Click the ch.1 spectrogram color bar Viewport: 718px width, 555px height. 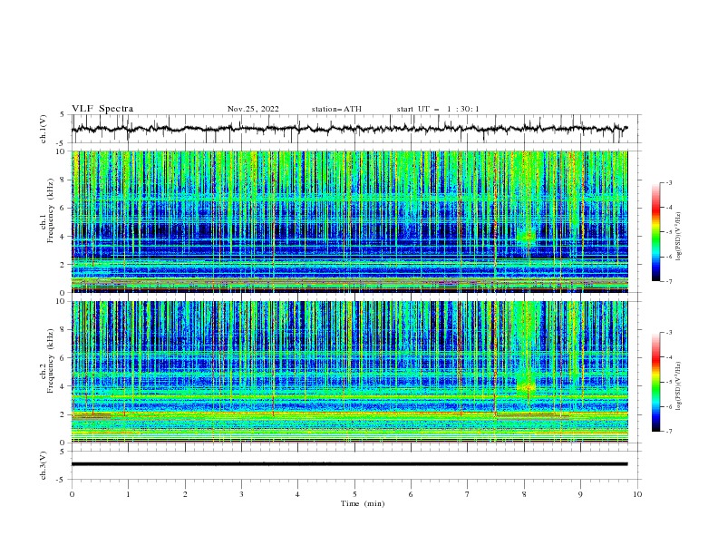tap(655, 232)
